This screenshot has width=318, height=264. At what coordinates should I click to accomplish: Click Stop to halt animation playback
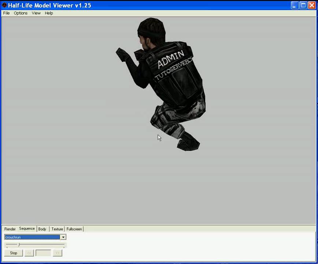coord(14,253)
